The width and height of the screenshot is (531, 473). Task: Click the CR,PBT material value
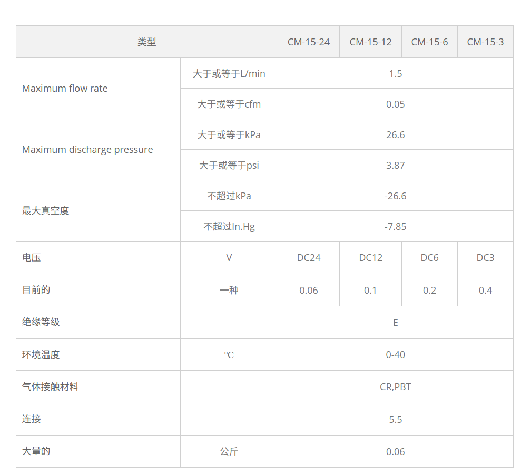396,387
